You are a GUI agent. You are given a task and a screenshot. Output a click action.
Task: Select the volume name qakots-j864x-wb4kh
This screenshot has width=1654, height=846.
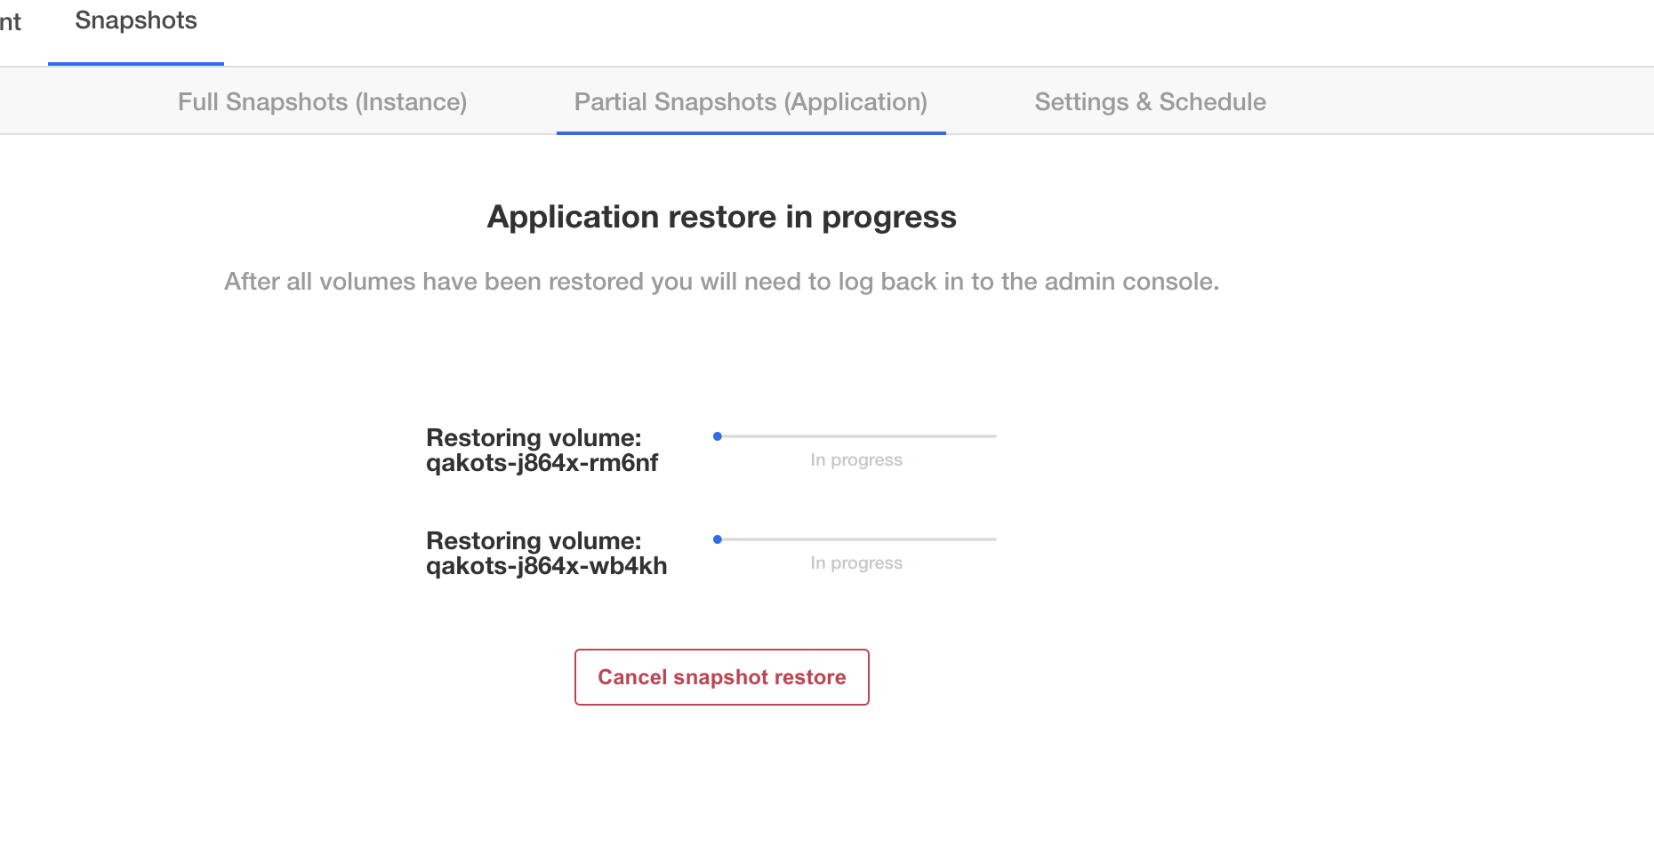click(546, 565)
